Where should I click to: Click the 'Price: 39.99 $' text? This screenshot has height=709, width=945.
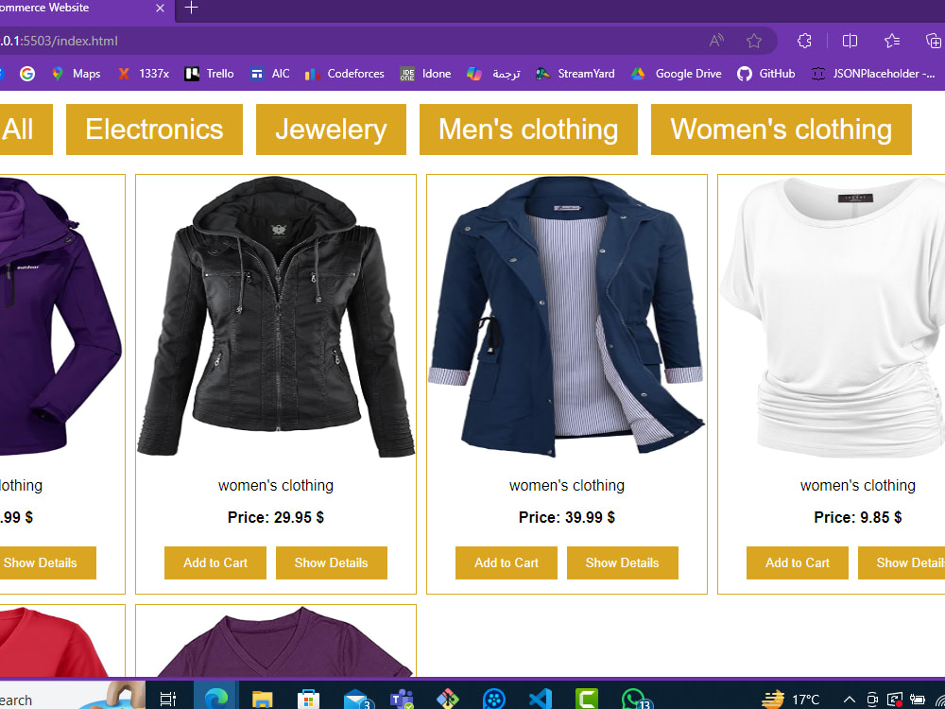point(566,517)
